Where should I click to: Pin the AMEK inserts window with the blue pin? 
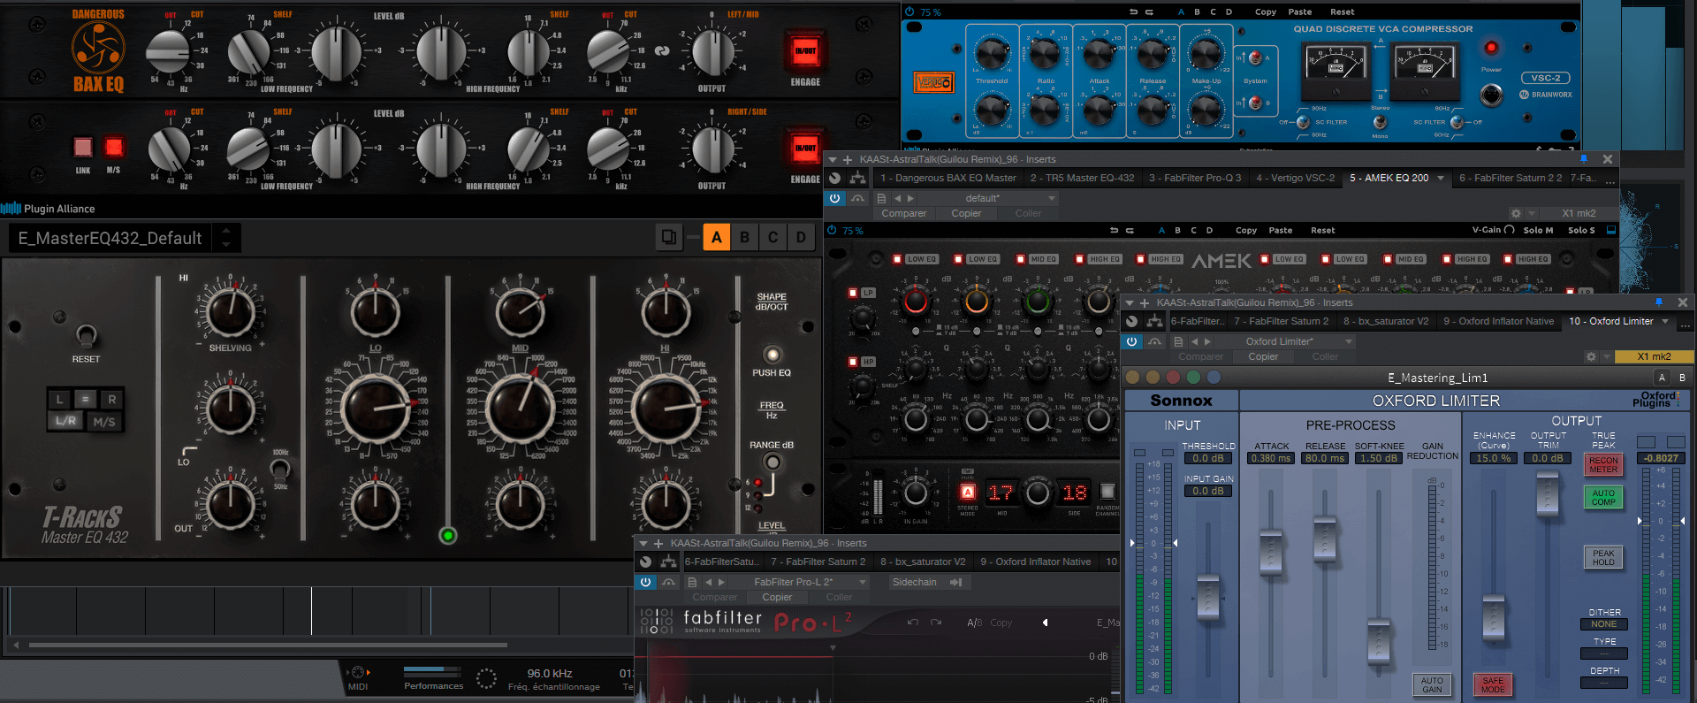1583,159
